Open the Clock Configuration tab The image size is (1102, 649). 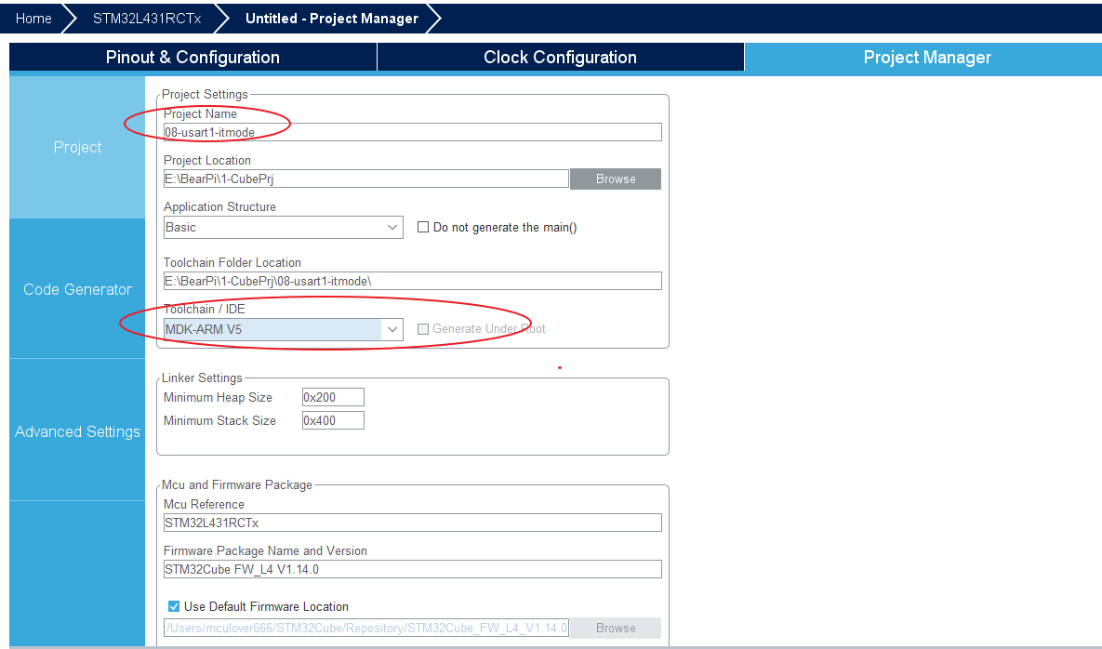[560, 57]
